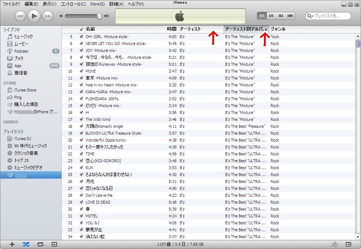Start playback with the Play button
This screenshot has height=249, width=361.
tap(34, 16)
